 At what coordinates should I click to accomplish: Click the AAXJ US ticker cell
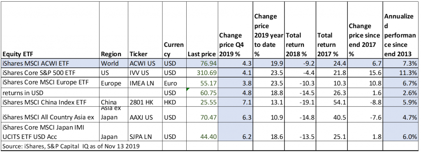[145, 114]
